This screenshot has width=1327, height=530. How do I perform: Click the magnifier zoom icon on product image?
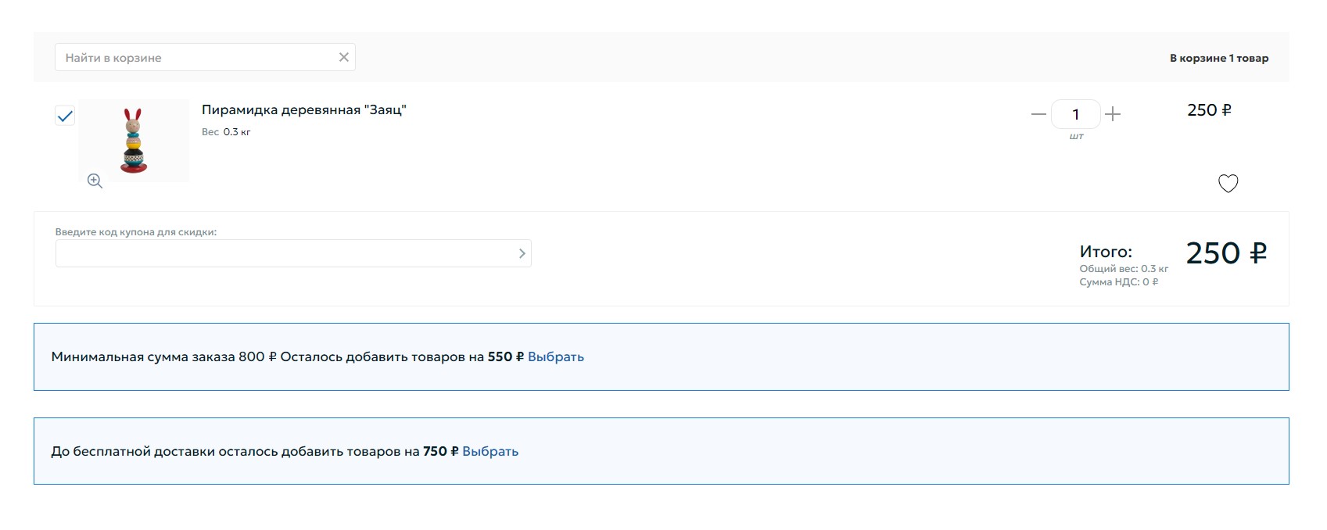(x=95, y=181)
